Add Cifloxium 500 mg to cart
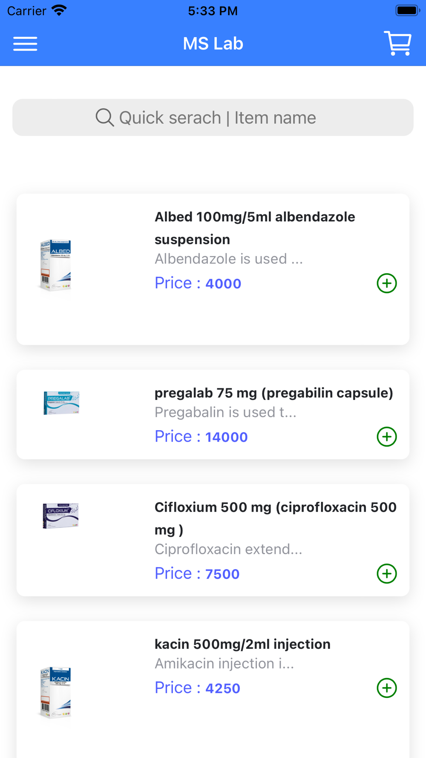426x758 pixels. [386, 574]
